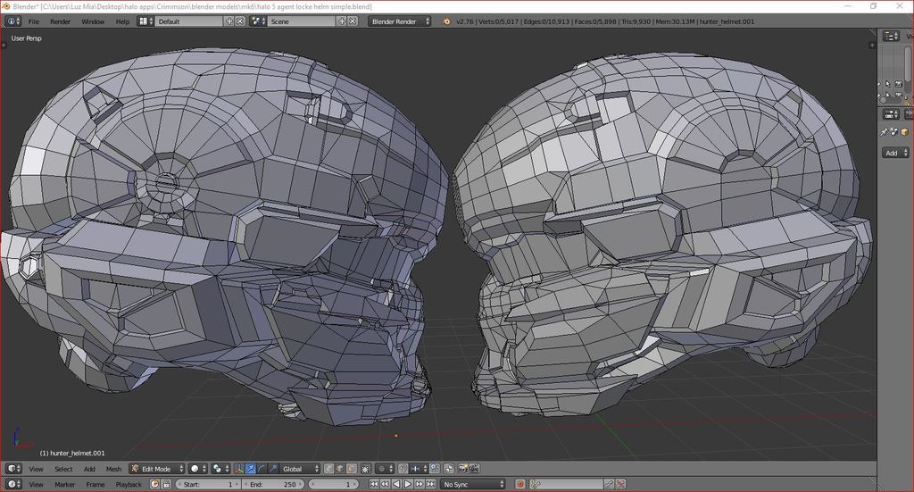Open the No Sync playback dropdown
This screenshot has height=492, width=914.
tap(473, 485)
